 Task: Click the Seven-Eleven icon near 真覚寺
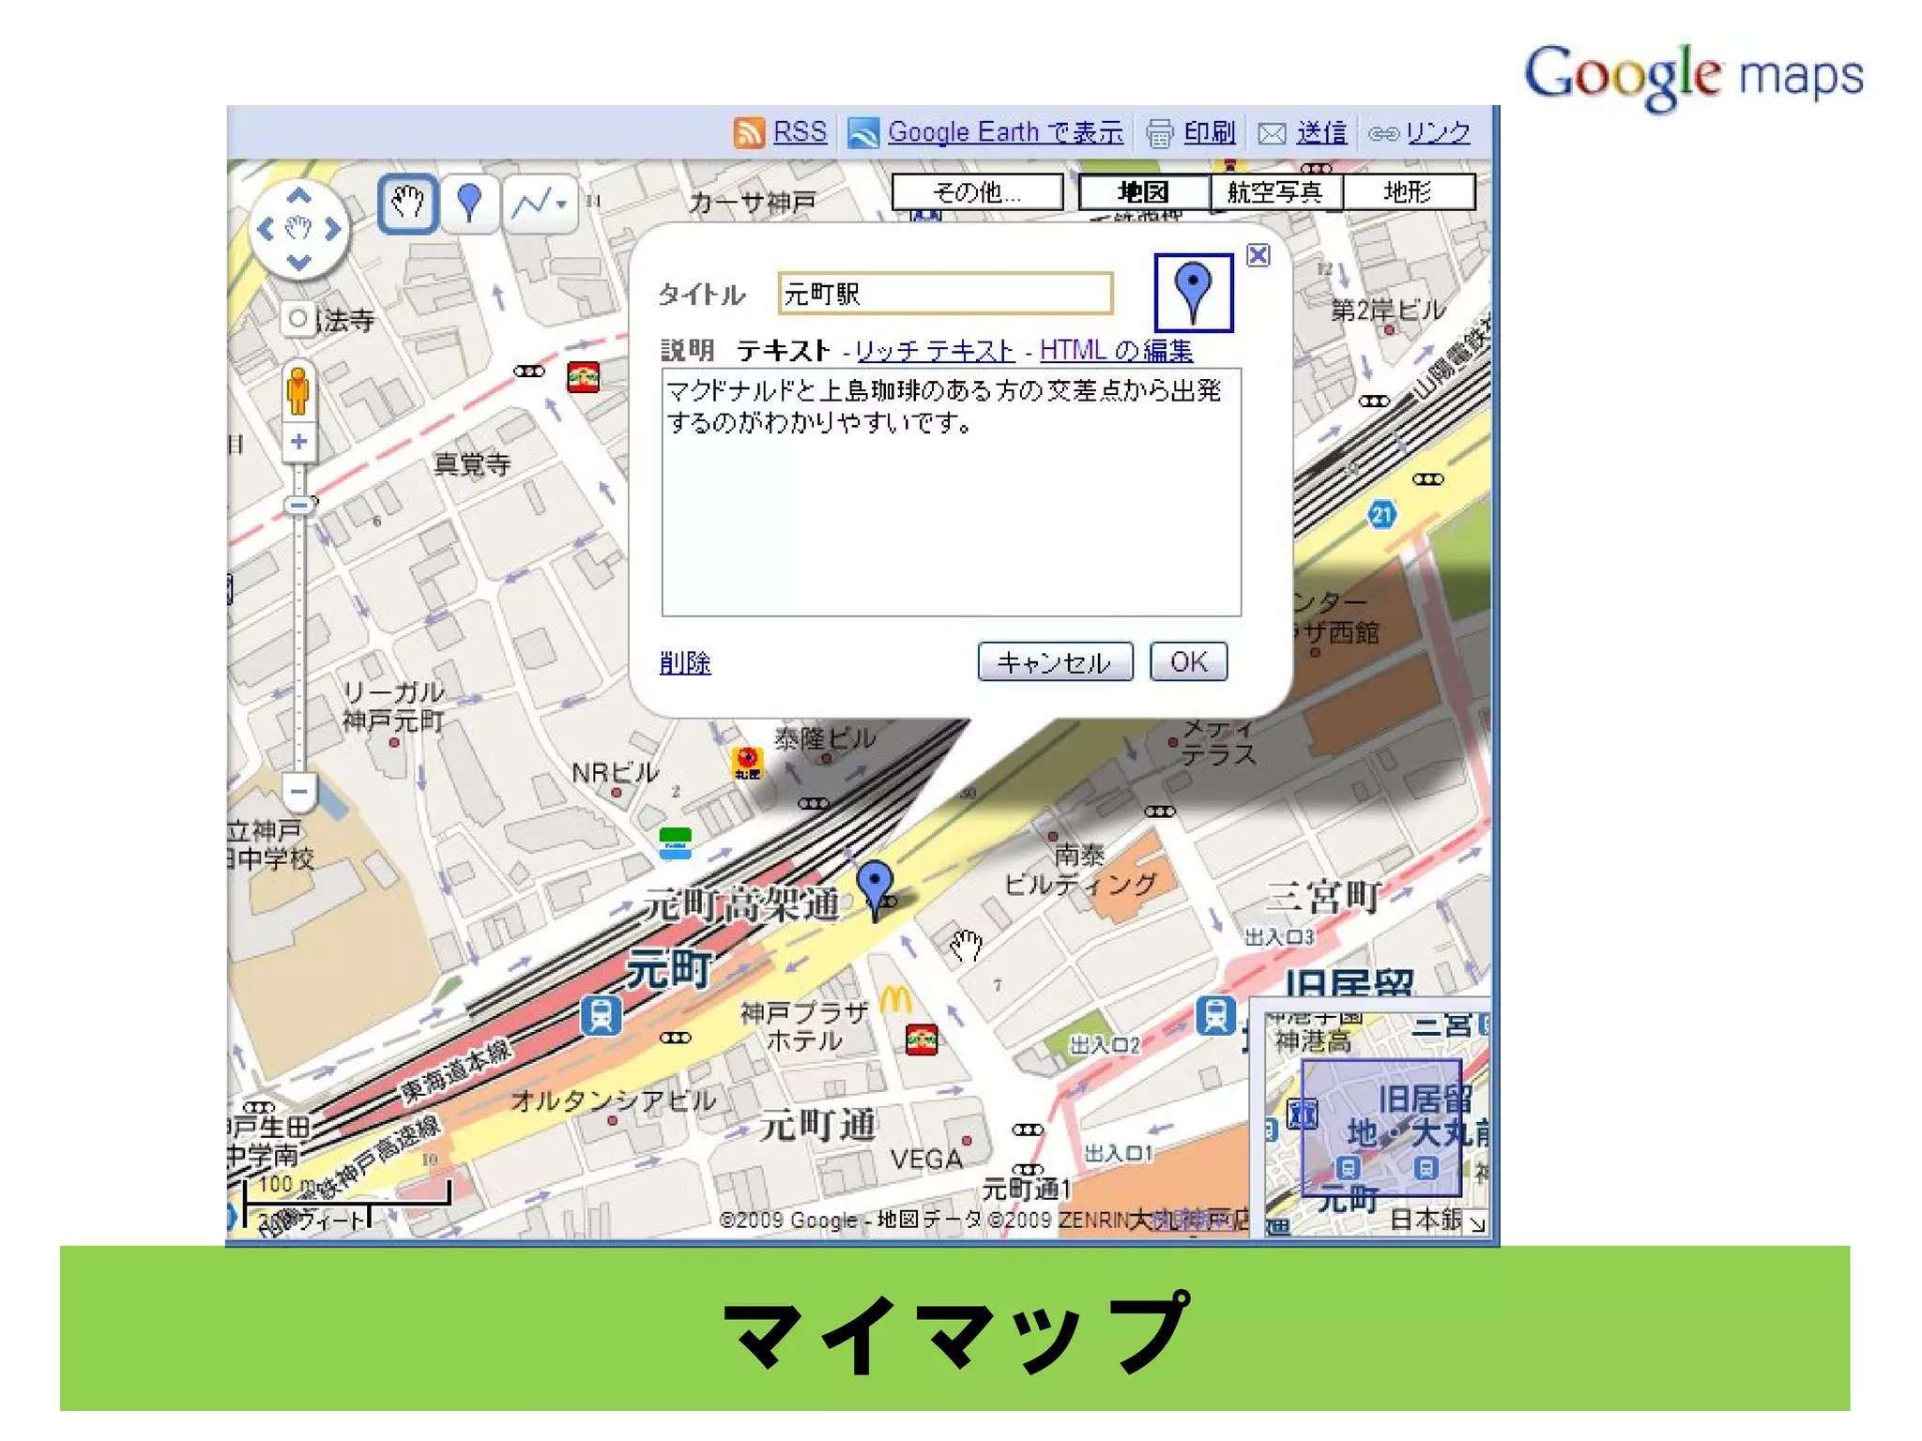pyautogui.click(x=583, y=377)
